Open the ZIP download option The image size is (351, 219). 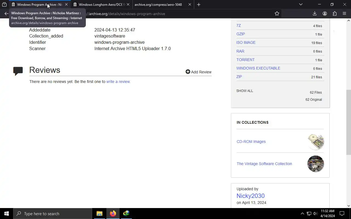click(x=239, y=77)
